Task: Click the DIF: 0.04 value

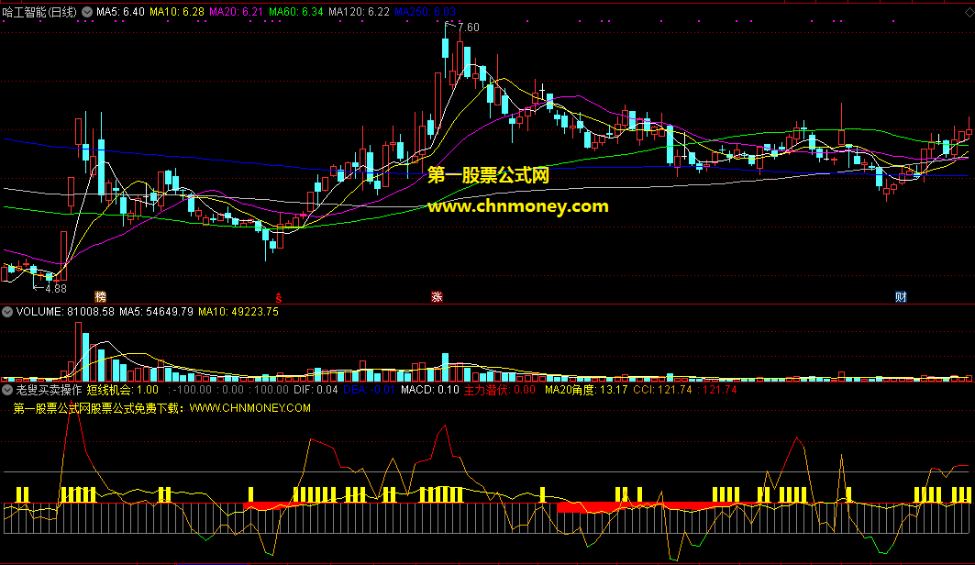Action: click(316, 390)
